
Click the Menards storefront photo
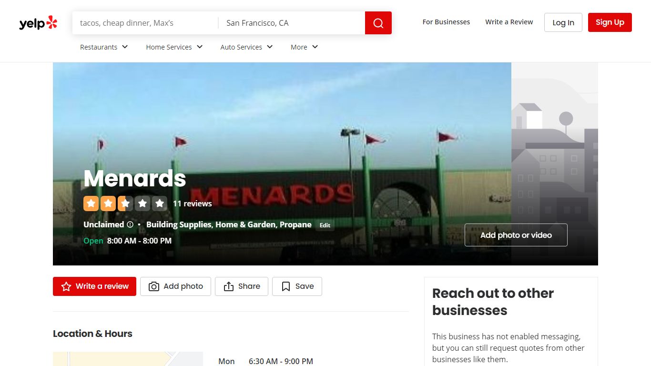[x=282, y=164]
